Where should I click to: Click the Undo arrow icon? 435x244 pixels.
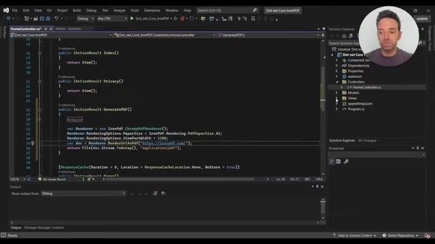click(x=56, y=18)
